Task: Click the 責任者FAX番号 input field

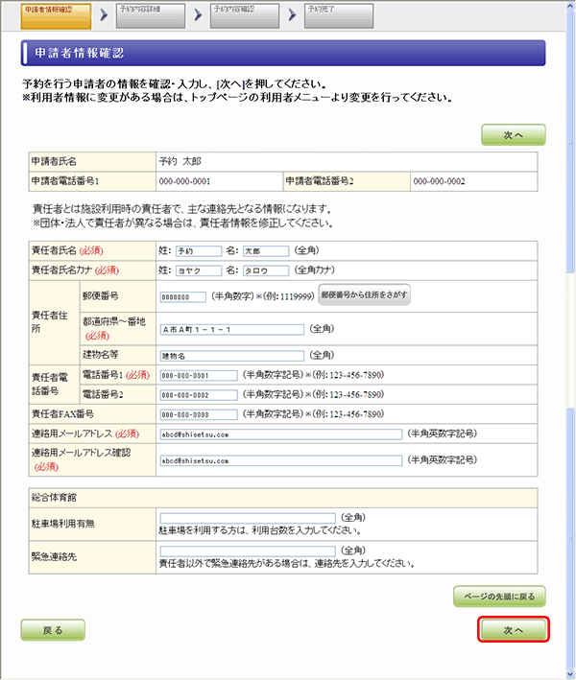Action: (x=199, y=414)
